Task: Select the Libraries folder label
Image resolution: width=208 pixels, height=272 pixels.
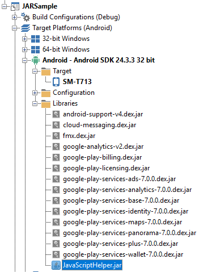Action: point(65,103)
